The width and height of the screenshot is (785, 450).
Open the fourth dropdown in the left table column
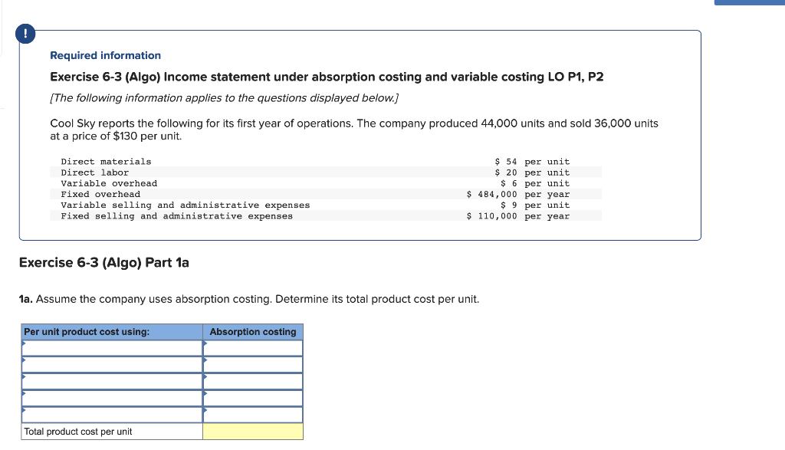tap(111, 399)
